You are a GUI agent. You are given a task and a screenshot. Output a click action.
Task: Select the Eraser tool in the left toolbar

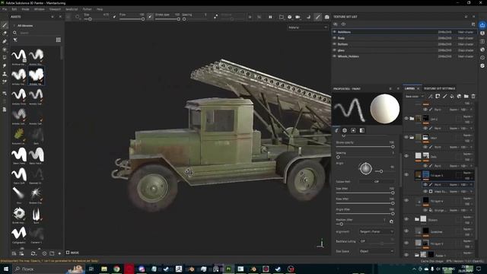[5, 33]
